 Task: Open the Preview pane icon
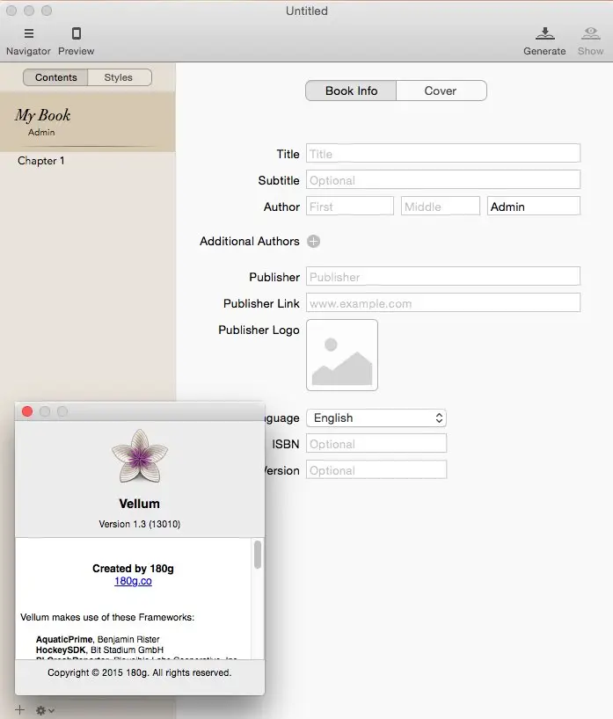pos(77,33)
